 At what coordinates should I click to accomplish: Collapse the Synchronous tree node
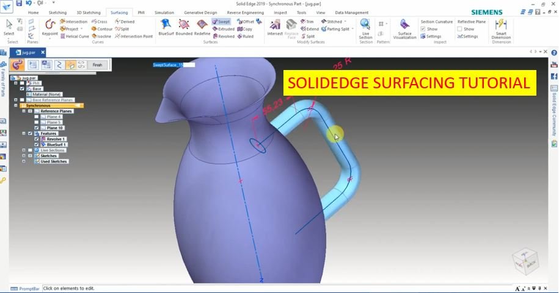(16, 105)
